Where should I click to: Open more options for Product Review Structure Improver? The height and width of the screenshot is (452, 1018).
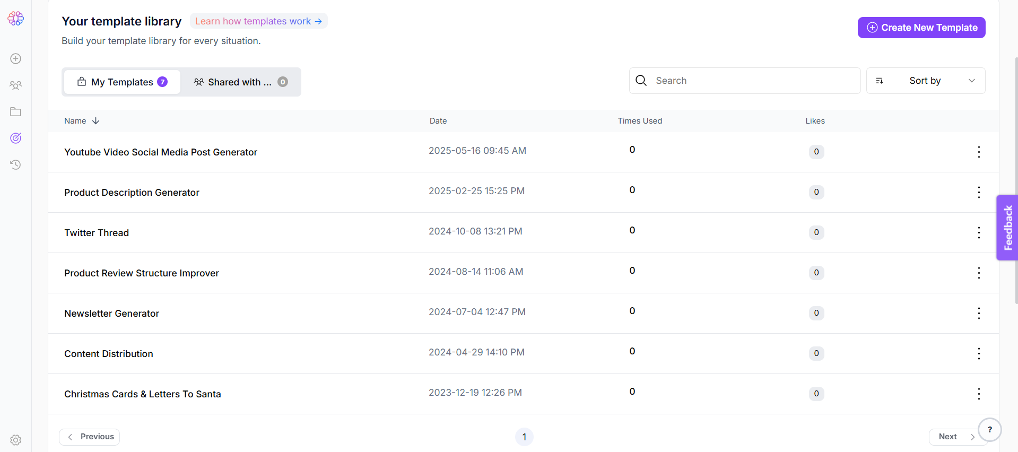pos(979,273)
